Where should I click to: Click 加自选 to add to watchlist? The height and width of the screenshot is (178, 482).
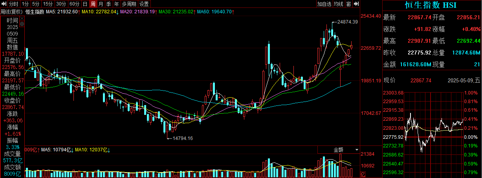[324, 4]
